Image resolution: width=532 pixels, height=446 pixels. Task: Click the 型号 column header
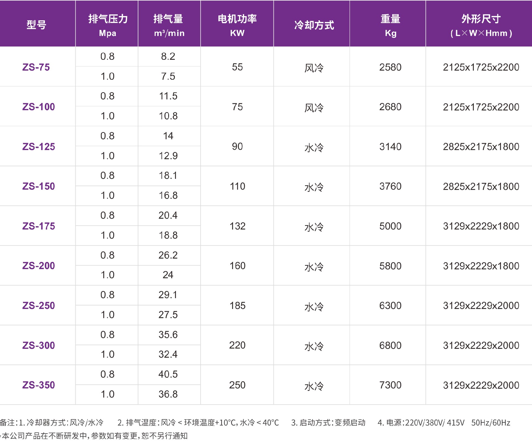pos(36,25)
